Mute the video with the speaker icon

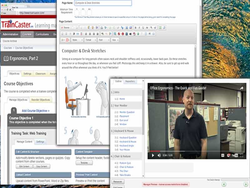pos(159,155)
